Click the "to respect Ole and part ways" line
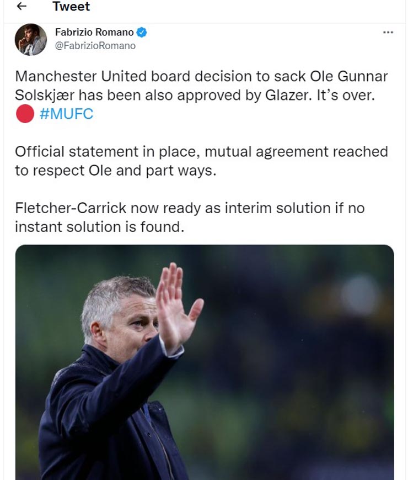The height and width of the screenshot is (480, 408). [115, 171]
